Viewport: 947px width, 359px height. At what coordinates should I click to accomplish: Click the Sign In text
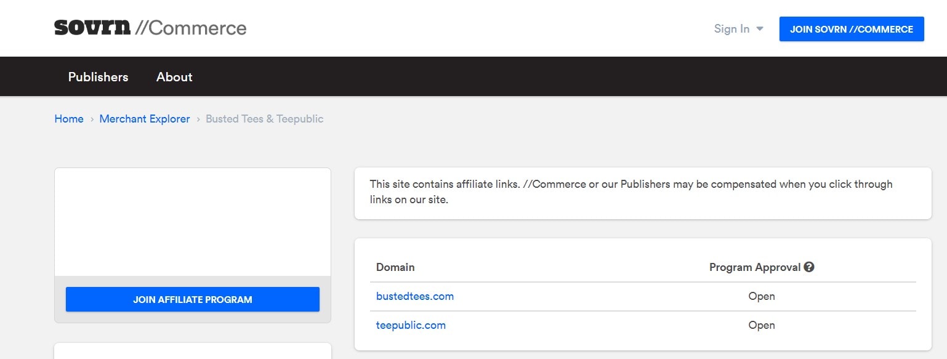tap(731, 29)
